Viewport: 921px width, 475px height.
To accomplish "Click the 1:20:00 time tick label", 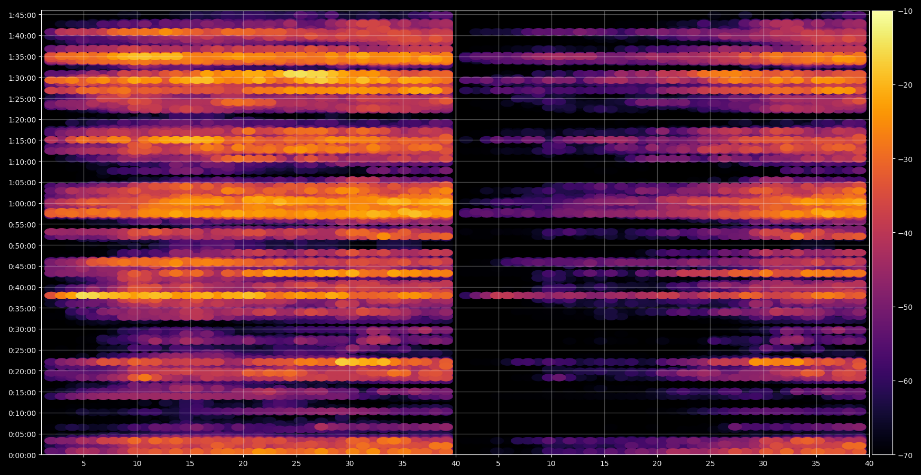I will [x=22, y=120].
